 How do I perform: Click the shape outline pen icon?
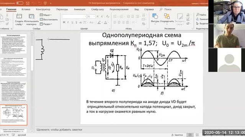point(188,19)
